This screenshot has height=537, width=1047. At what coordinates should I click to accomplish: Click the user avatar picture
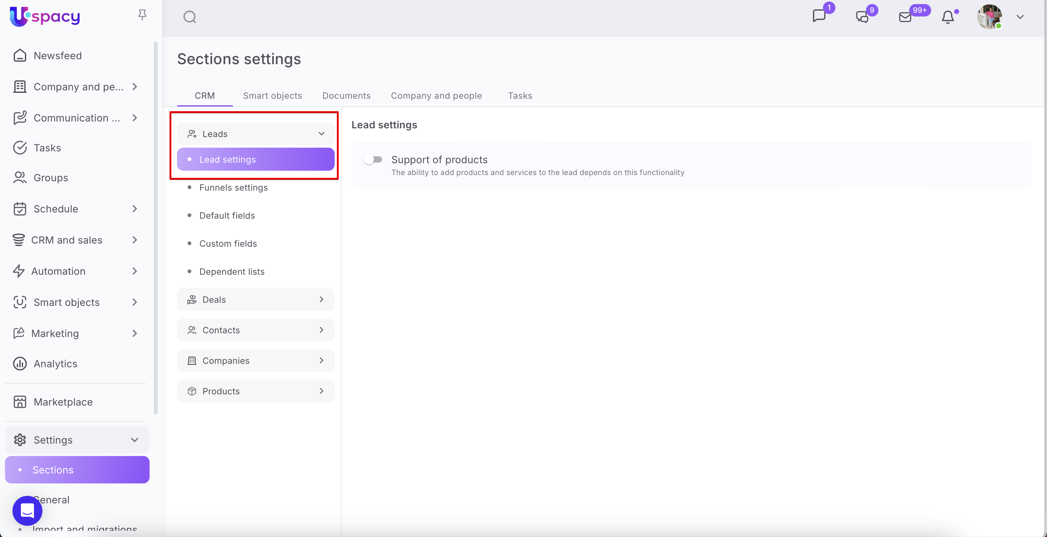(989, 17)
